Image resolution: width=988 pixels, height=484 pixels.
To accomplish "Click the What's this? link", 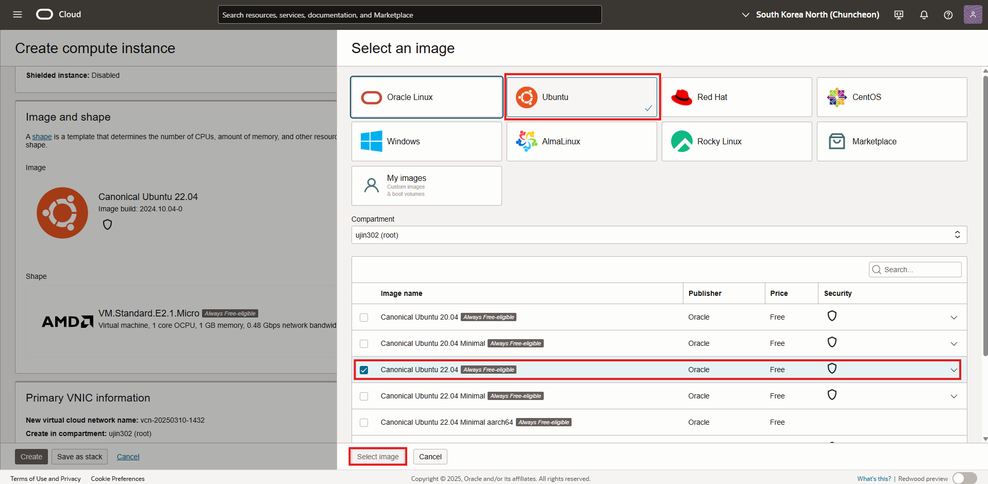I will pos(874,479).
